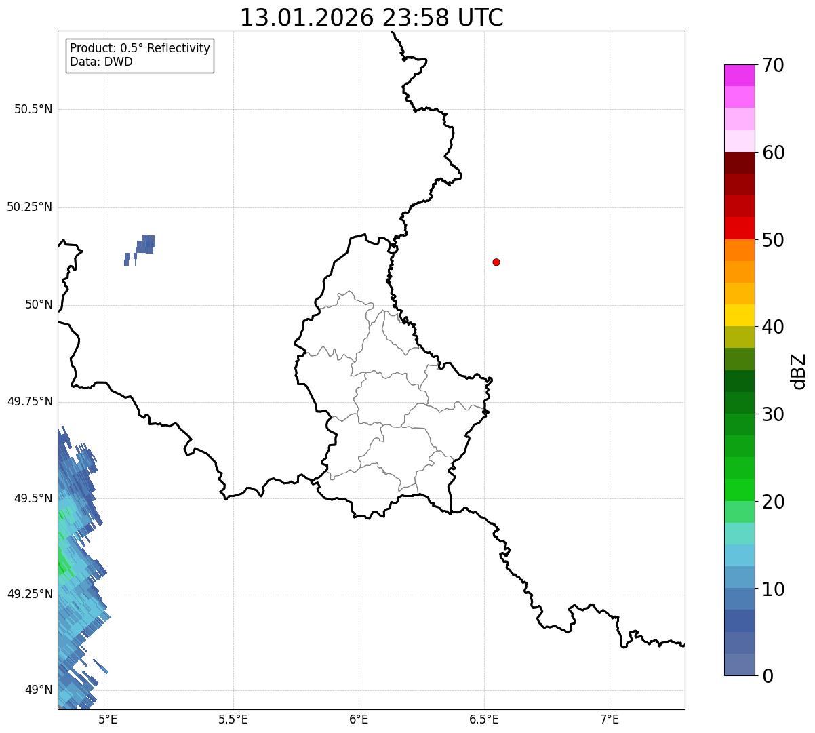The image size is (815, 733).
Task: Pick the bright red swatch just above 50
Action: click(x=739, y=229)
